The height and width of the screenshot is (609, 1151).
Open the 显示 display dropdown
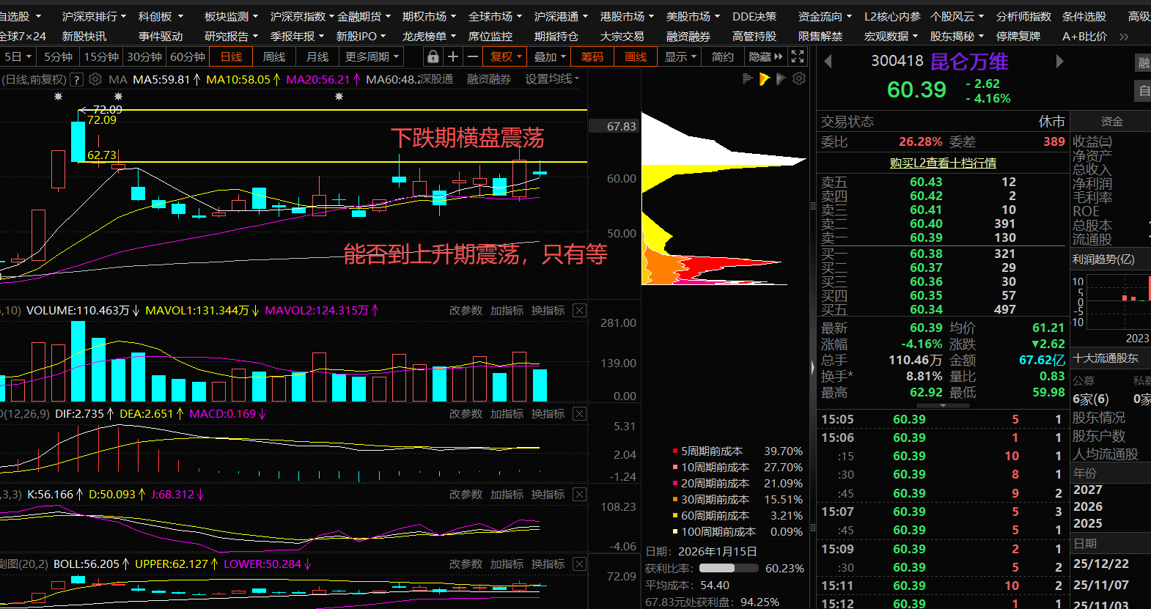(x=680, y=56)
